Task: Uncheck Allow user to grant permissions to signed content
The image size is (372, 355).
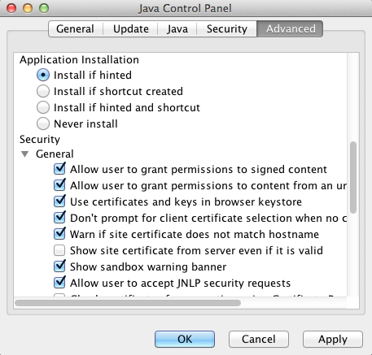Action: pyautogui.click(x=59, y=169)
